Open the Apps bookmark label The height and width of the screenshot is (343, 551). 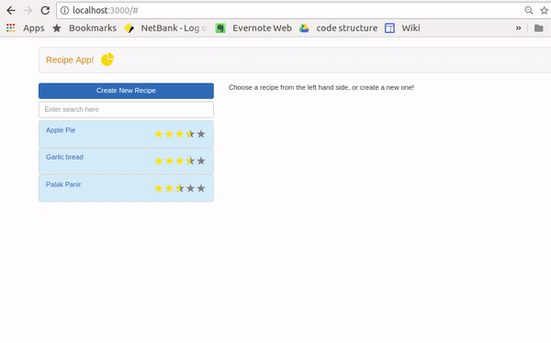[x=34, y=28]
